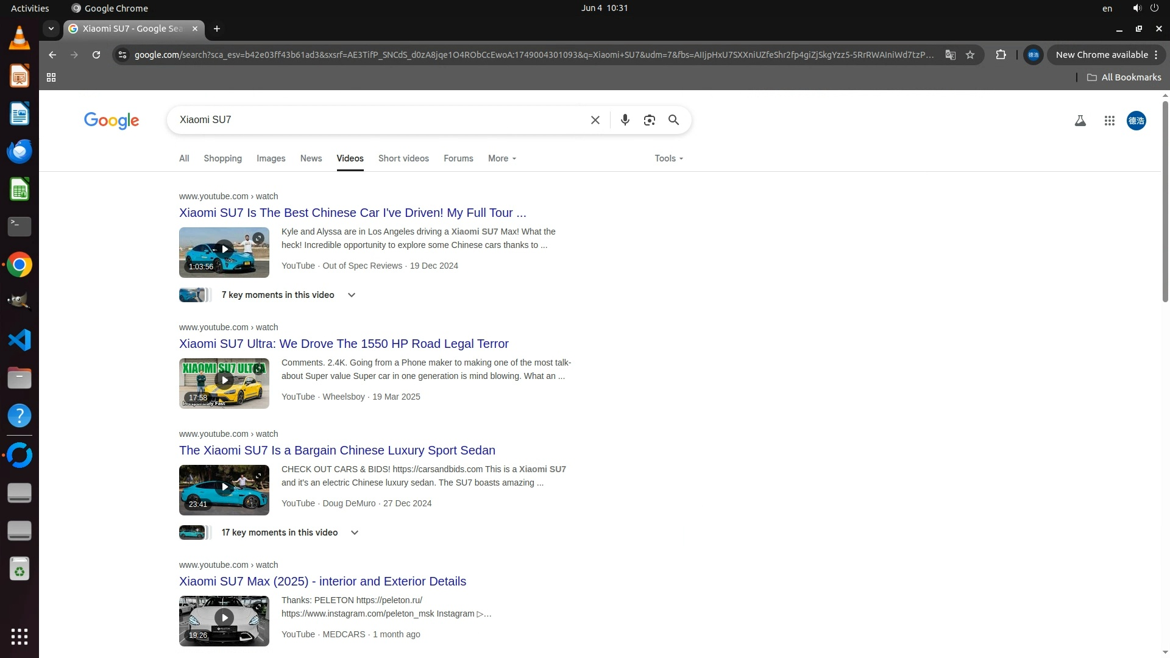Viewport: 1170px width, 658px height.
Task: Expand 17 key moments in this video
Action: (x=354, y=532)
